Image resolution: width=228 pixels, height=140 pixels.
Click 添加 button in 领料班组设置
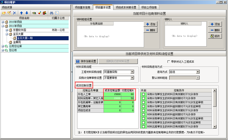(x=151, y=24)
